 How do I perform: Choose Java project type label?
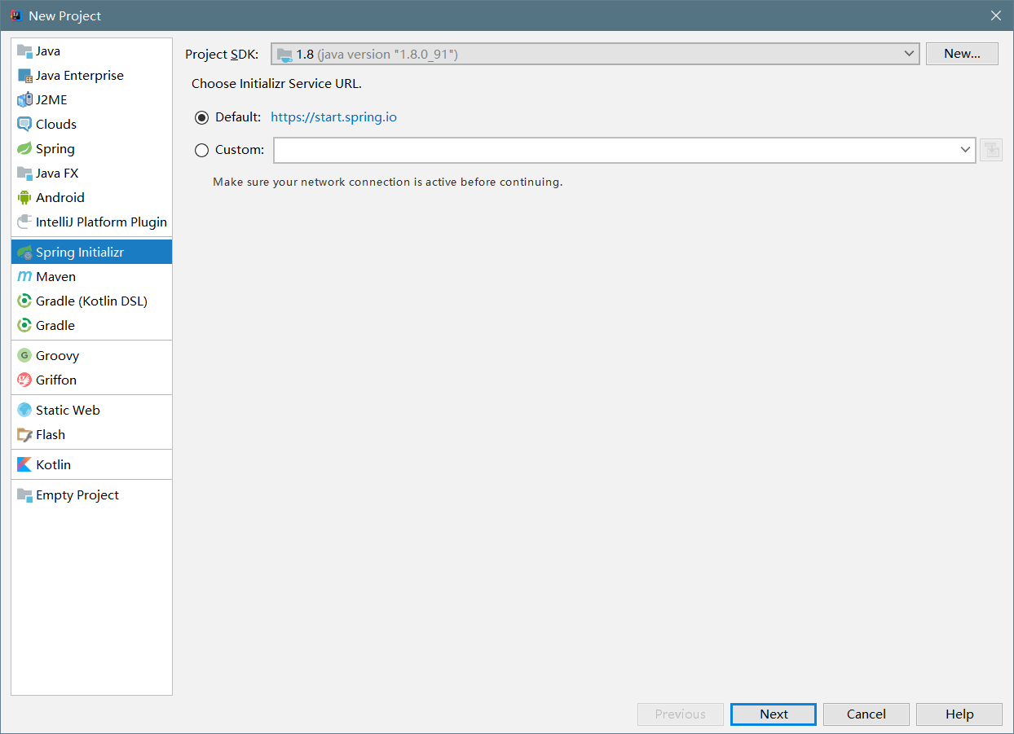[48, 51]
